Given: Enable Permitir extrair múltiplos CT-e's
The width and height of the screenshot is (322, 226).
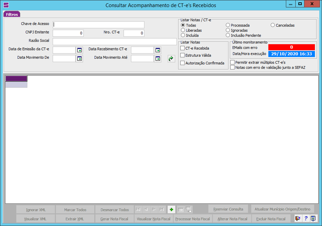Looking at the screenshot, I should tap(232, 62).
